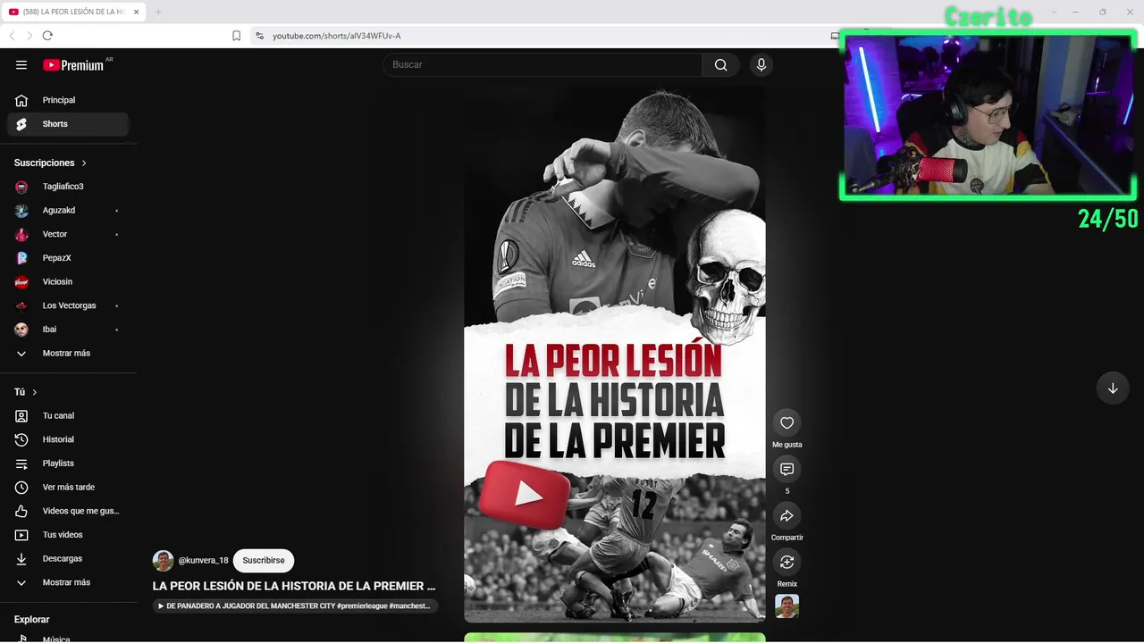Subscribe with the Suscribirse button
1144x643 pixels.
click(x=264, y=561)
